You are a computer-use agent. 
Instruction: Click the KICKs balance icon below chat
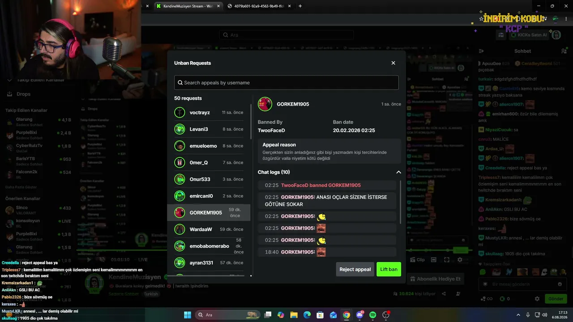[502, 299]
